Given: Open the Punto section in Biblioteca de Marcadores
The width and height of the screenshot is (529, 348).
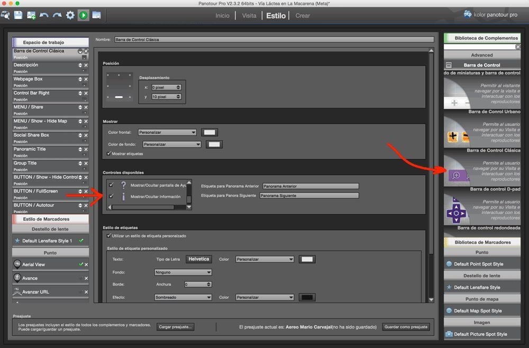Looking at the screenshot, I should 482,252.
